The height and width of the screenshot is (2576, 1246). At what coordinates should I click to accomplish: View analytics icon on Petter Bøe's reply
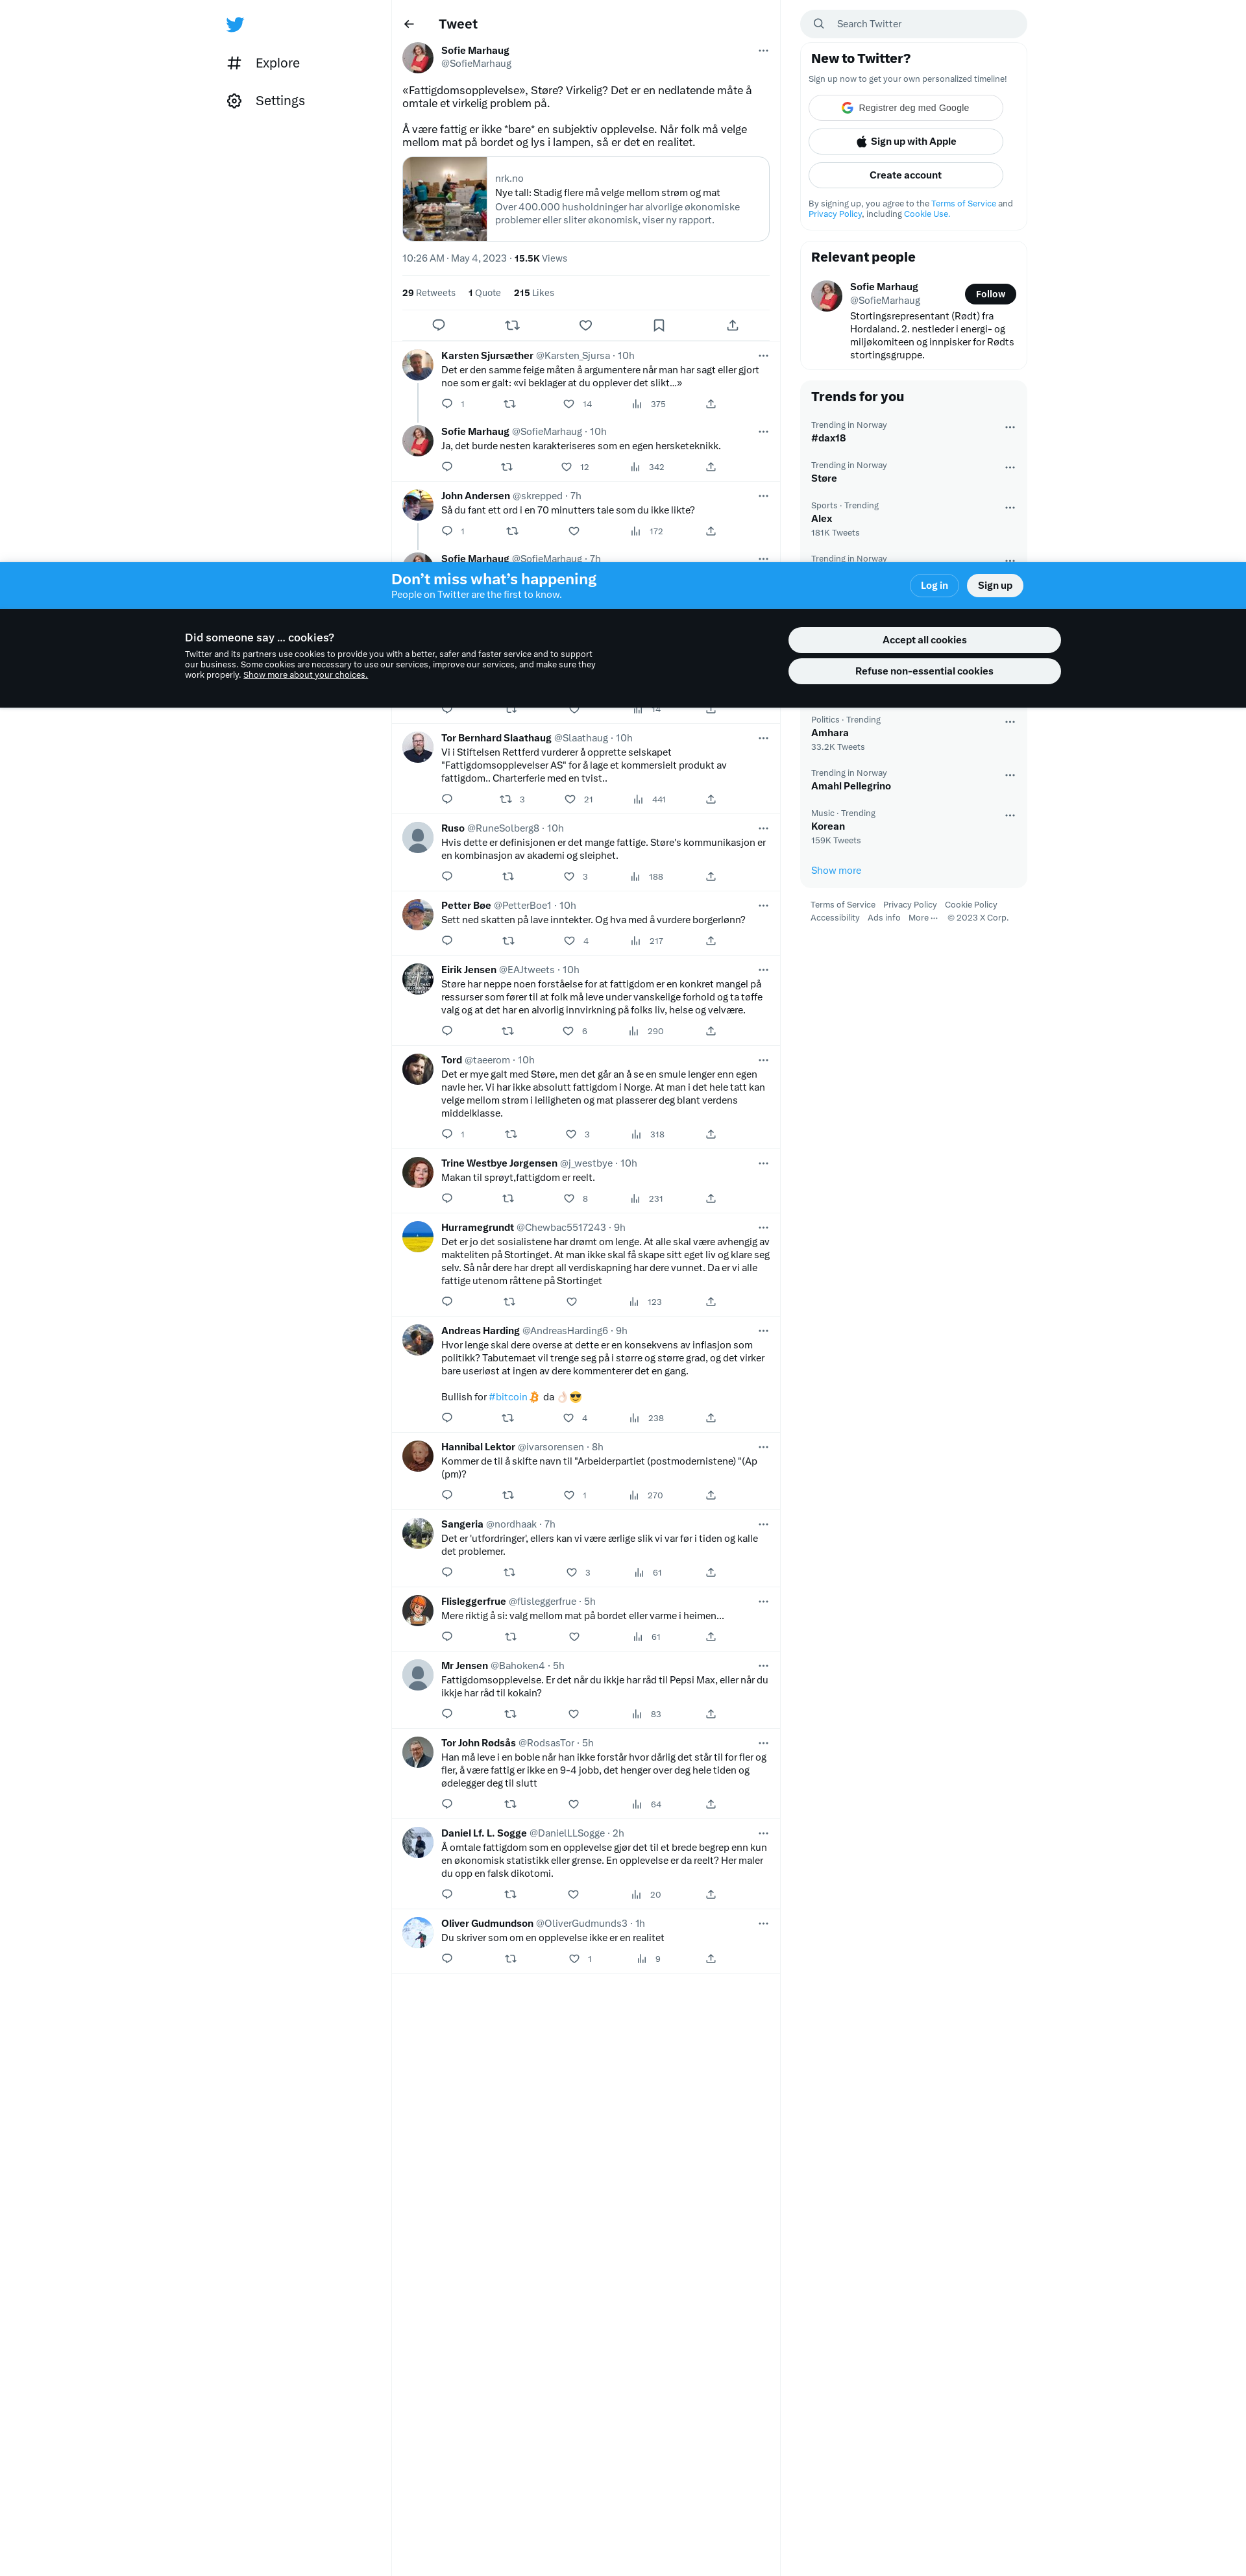point(635,941)
